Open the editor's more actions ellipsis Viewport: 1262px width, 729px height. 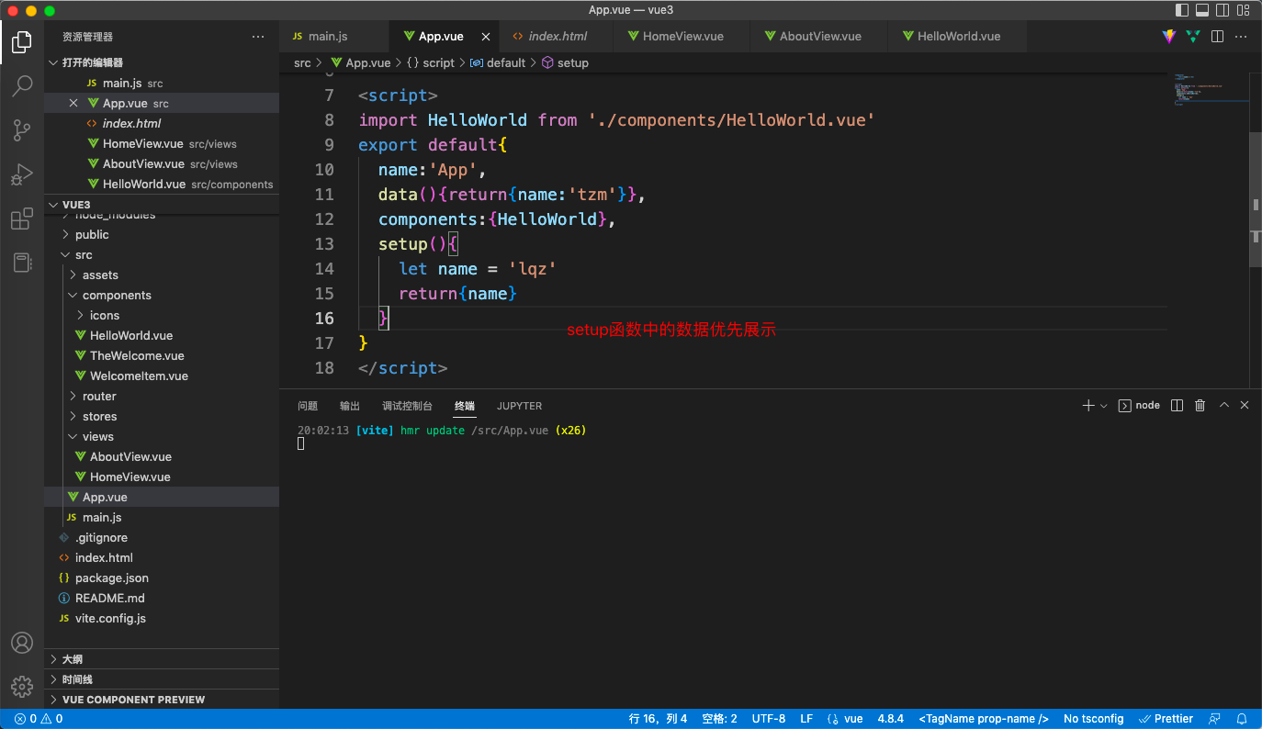[x=1241, y=37]
